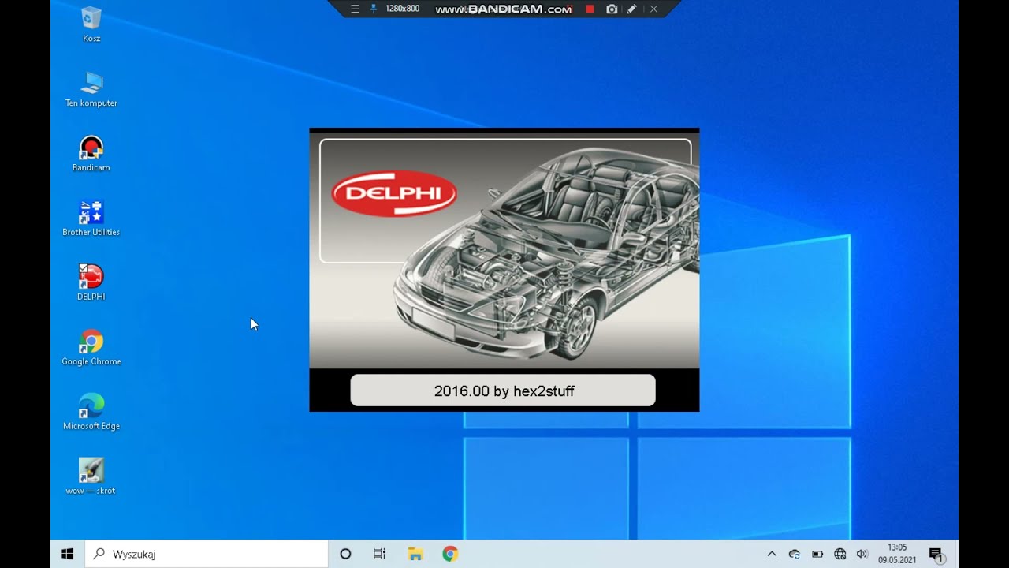
Task: Take a screenshot with Bandicam camera icon
Action: 612,9
